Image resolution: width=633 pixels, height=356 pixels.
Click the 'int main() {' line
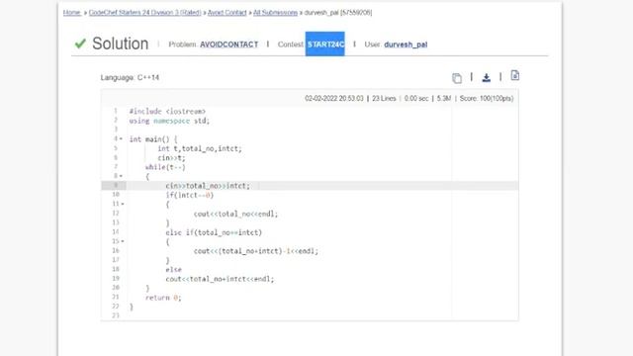(x=153, y=139)
